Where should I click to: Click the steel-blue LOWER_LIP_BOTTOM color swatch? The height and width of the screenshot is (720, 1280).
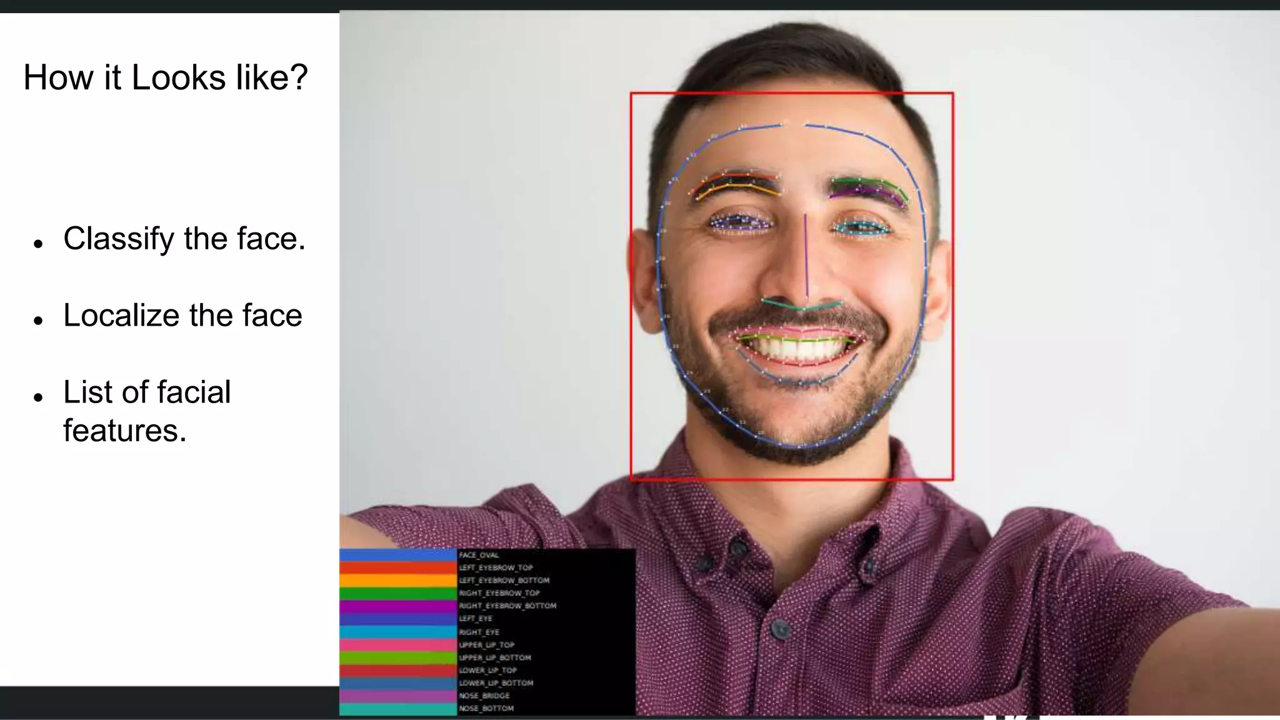(x=398, y=683)
